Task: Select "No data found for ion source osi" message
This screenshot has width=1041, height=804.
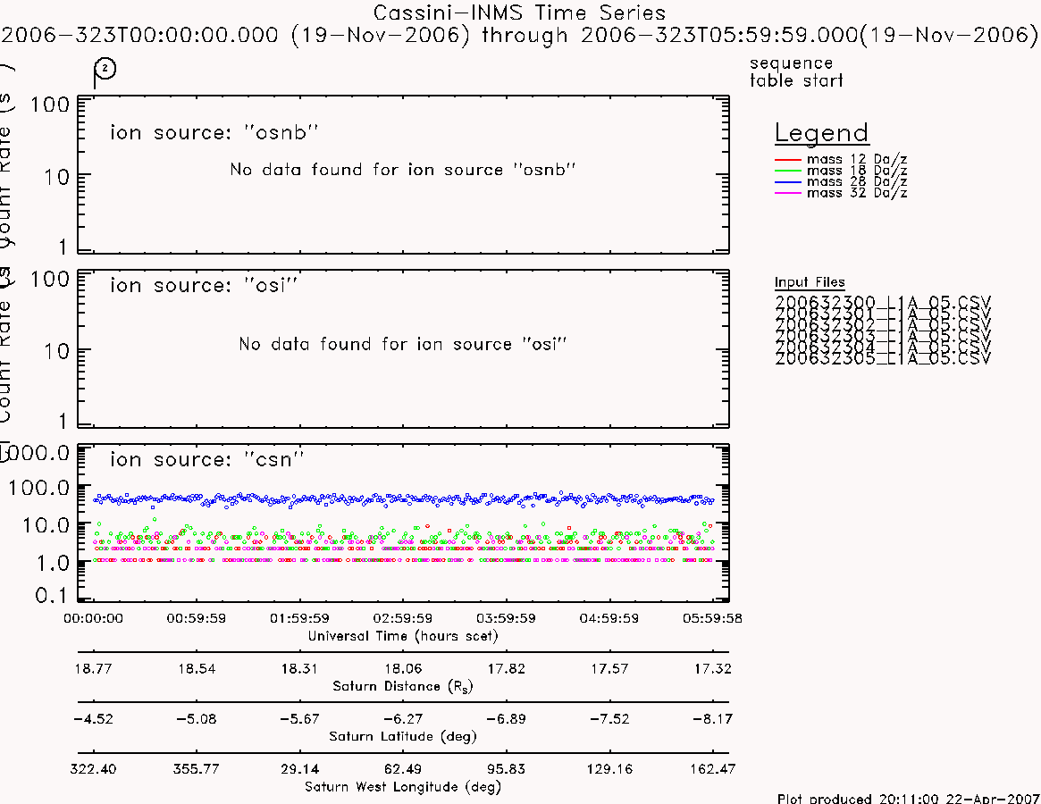Action: coord(402,344)
